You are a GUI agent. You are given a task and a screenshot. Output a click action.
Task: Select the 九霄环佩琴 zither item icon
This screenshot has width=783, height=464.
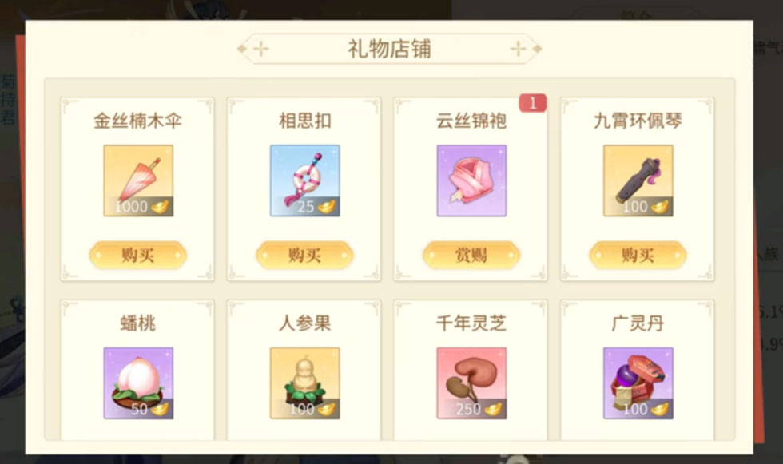click(638, 180)
